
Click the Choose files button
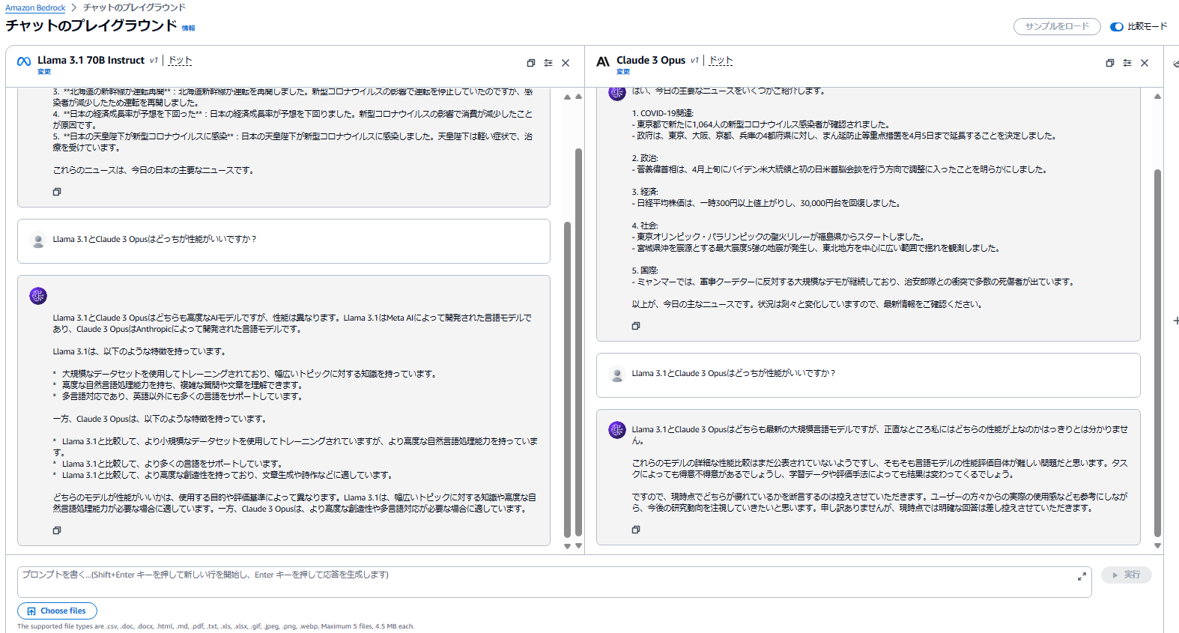tap(57, 611)
